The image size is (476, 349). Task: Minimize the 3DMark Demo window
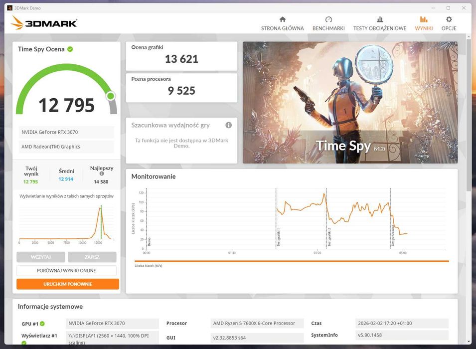(433, 8)
